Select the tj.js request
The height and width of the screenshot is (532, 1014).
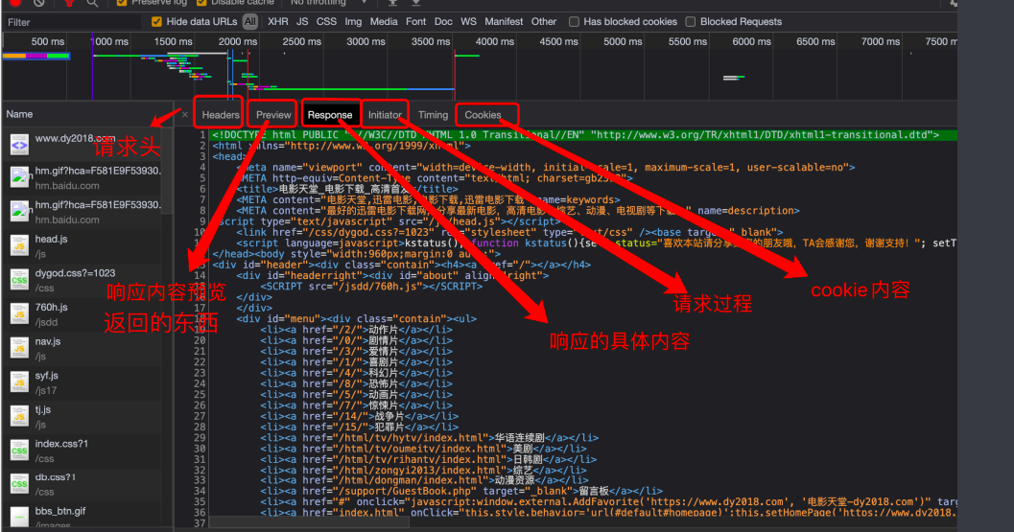[83, 416]
